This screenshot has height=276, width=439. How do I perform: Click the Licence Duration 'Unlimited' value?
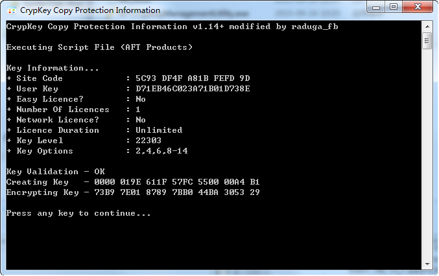(x=159, y=130)
